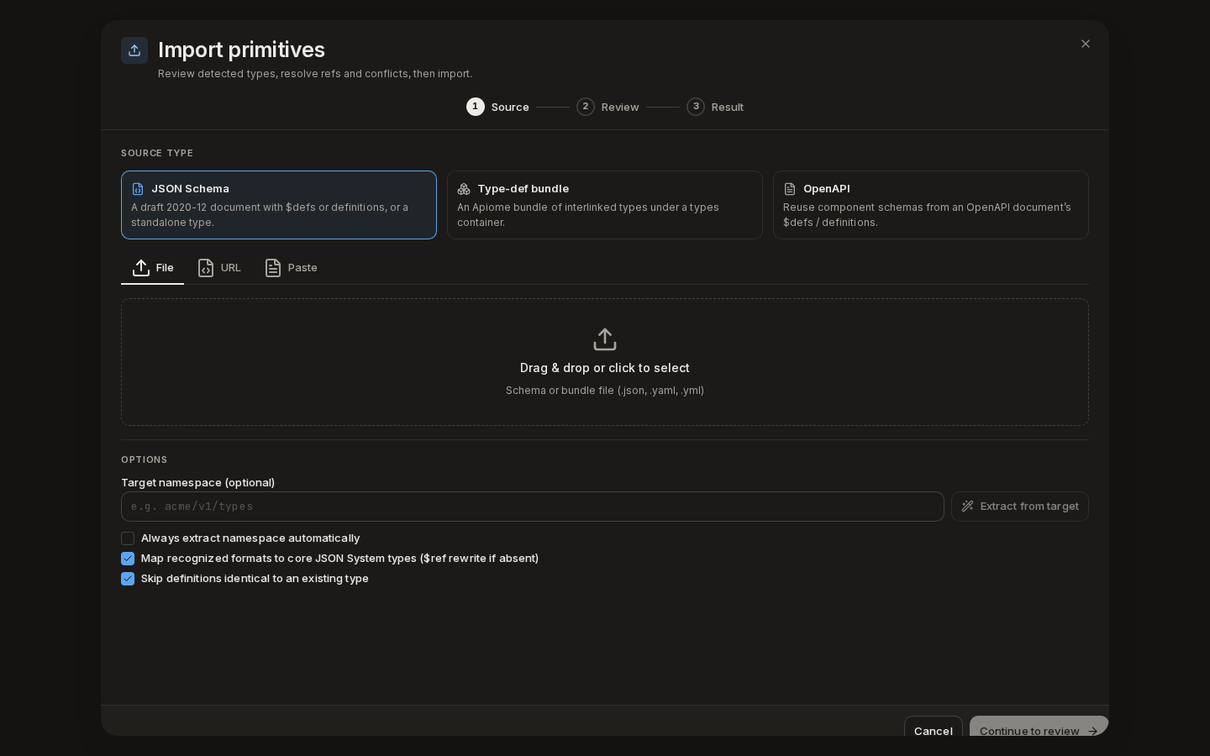Select the JSON Schema source type card
Image resolution: width=1210 pixels, height=756 pixels.
[279, 205]
